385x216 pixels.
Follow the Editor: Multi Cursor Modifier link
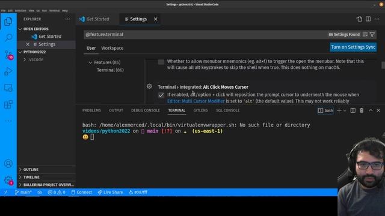pyautogui.click(x=196, y=101)
